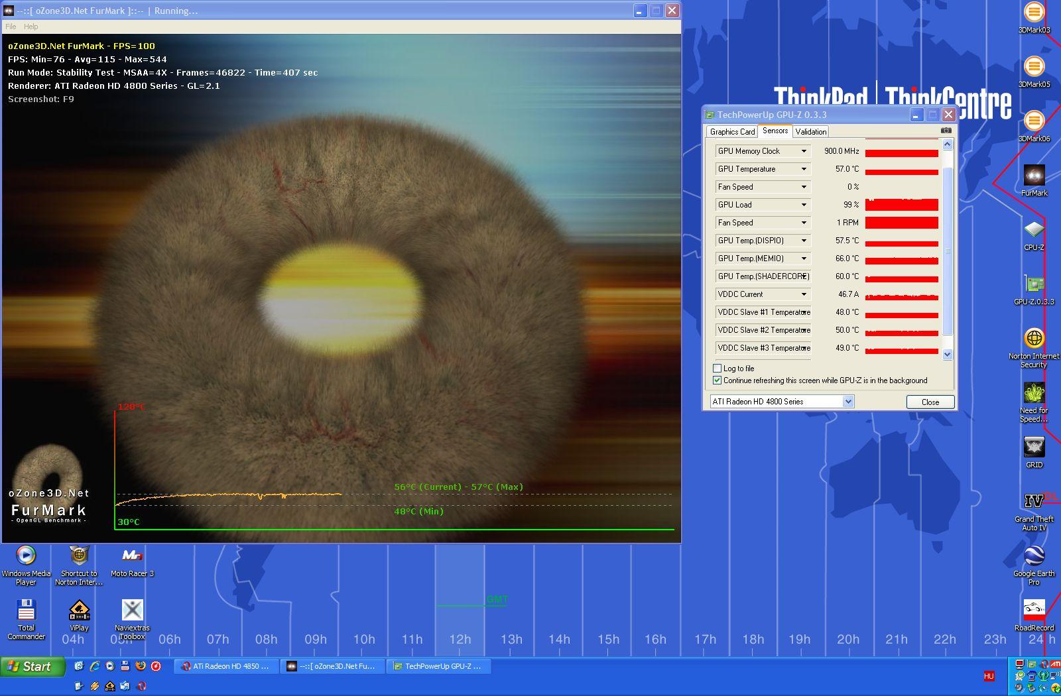Click the TechPowerUp GPU-Z taskbar button

[x=438, y=666]
